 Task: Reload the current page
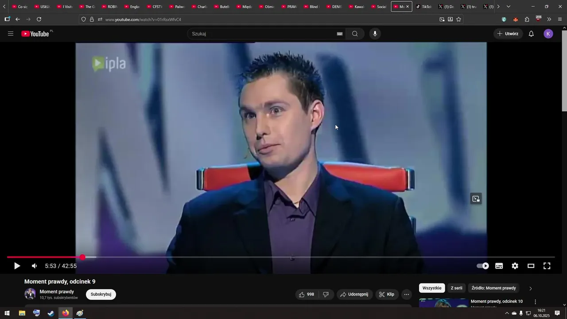pos(39,19)
